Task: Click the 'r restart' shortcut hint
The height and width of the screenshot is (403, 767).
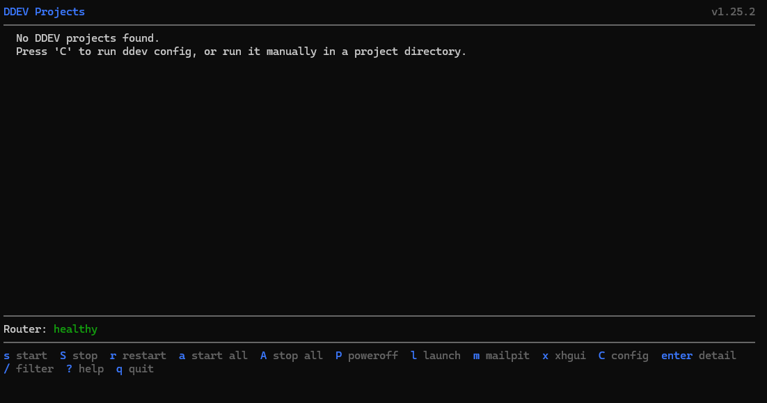Action: tap(138, 356)
